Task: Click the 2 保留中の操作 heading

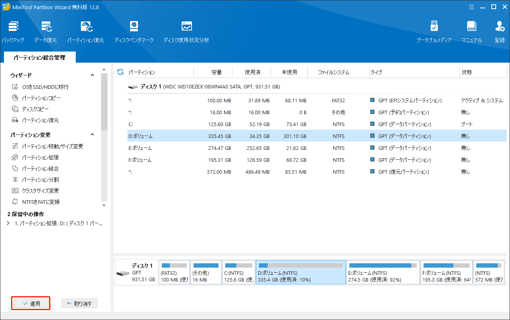Action: point(26,214)
